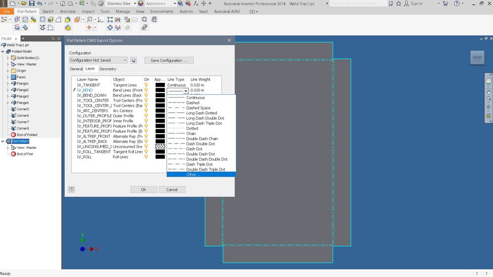Toggle the IV_INTERIOR_PROFILE layer lightbulb
Viewport: 493px width, 277px height.
[x=146, y=121]
